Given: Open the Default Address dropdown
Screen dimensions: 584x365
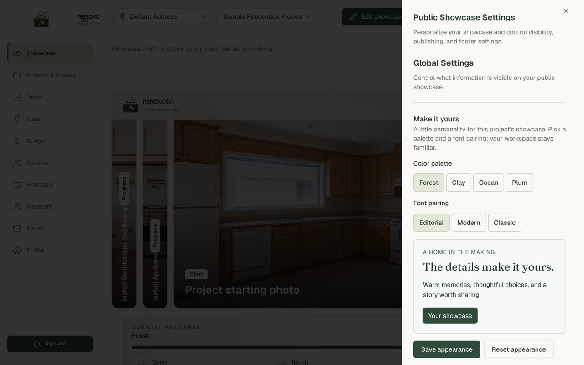Looking at the screenshot, I should coord(163,16).
